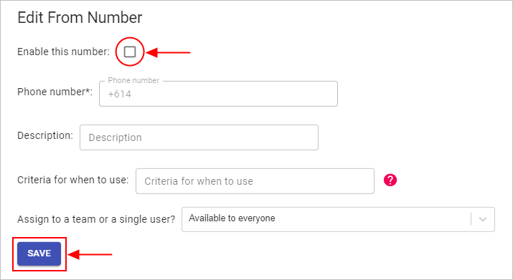Click into the Description text box
Viewport: 513px width, 280px height.
pos(199,137)
